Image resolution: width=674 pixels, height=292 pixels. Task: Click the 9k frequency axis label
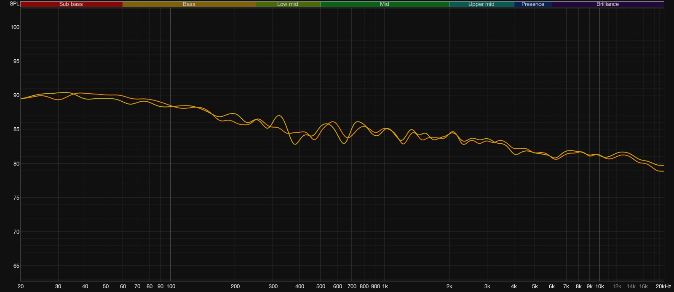pyautogui.click(x=590, y=287)
